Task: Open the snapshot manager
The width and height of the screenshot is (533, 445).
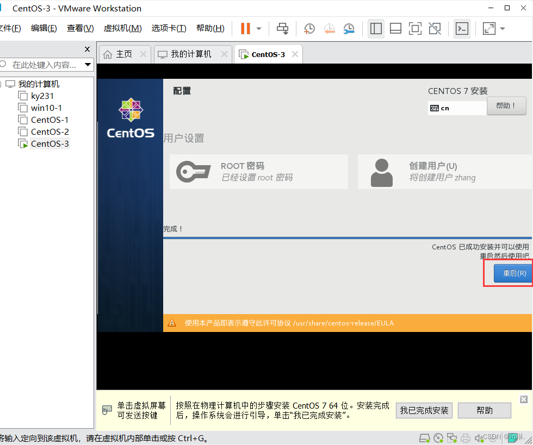Action: (349, 29)
